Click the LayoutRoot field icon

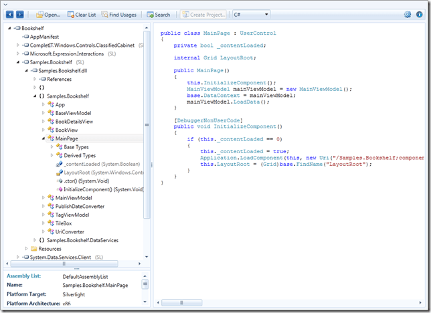pos(60,173)
